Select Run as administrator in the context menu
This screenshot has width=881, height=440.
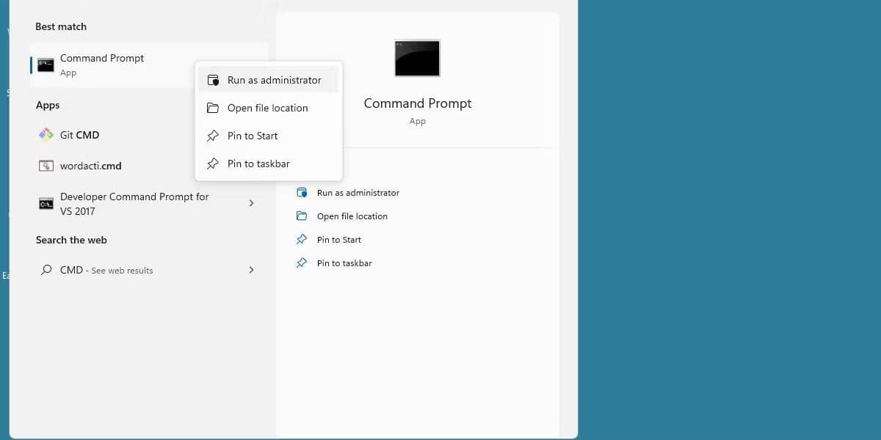coord(273,79)
